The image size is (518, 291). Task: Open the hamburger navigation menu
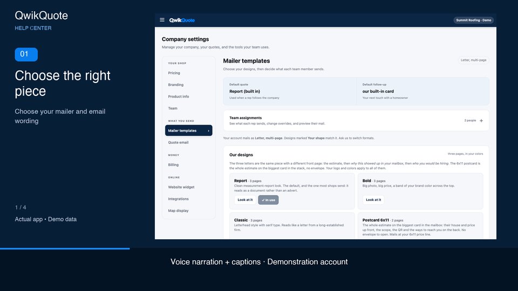pyautogui.click(x=162, y=20)
